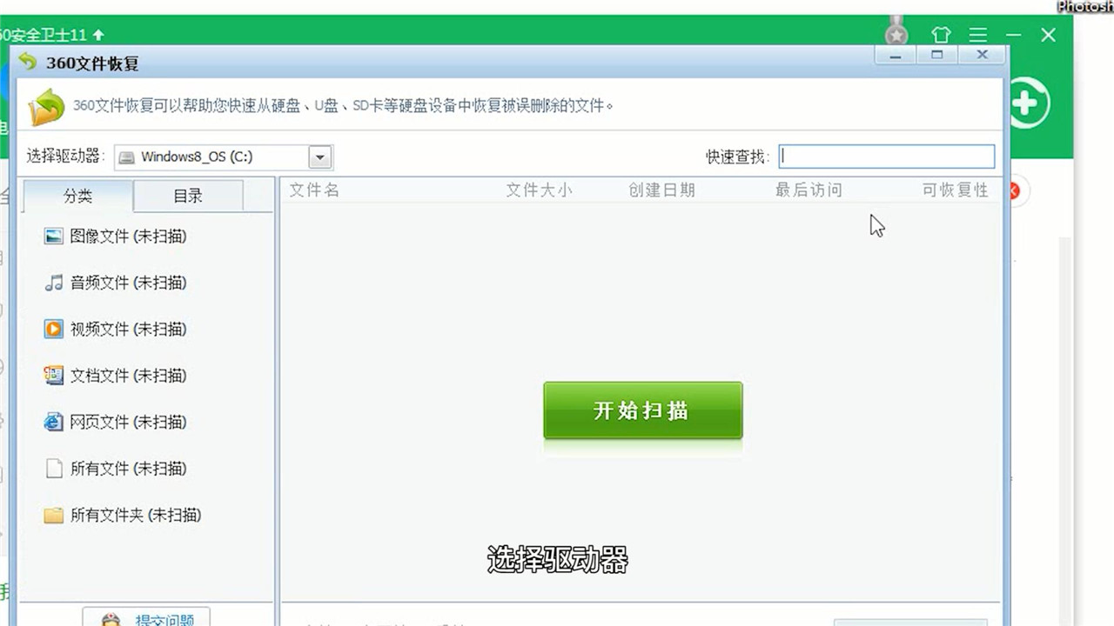Screen dimensions: 1114x626
Task: Click the 开始扫描 scan button
Action: click(642, 410)
